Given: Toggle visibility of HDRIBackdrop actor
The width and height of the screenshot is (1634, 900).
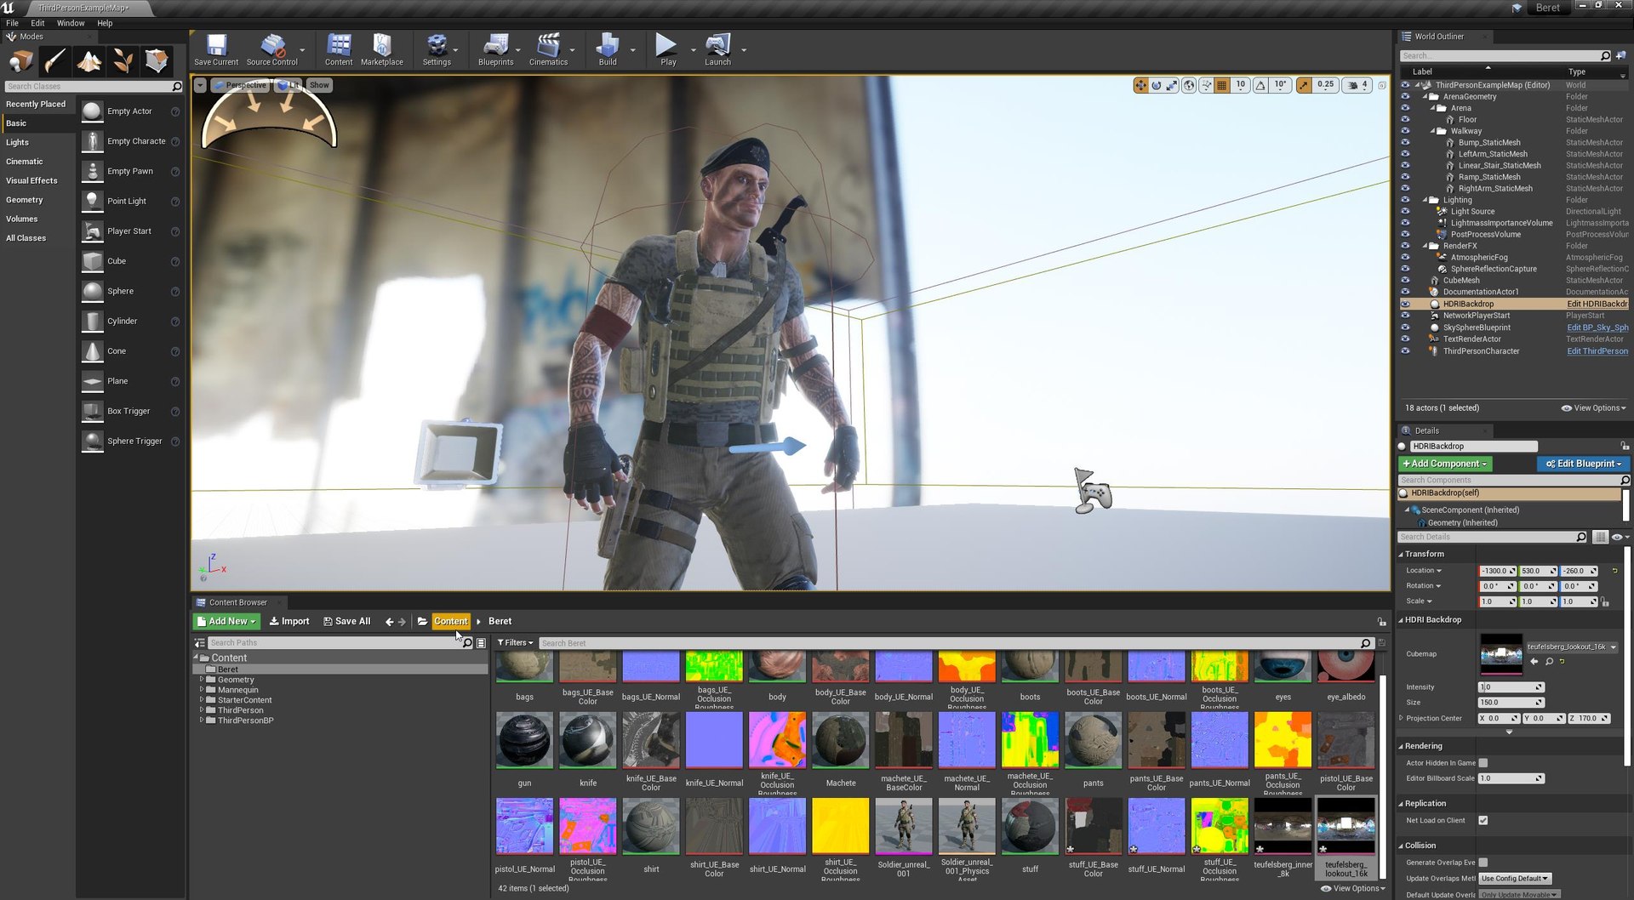Looking at the screenshot, I should (x=1405, y=304).
